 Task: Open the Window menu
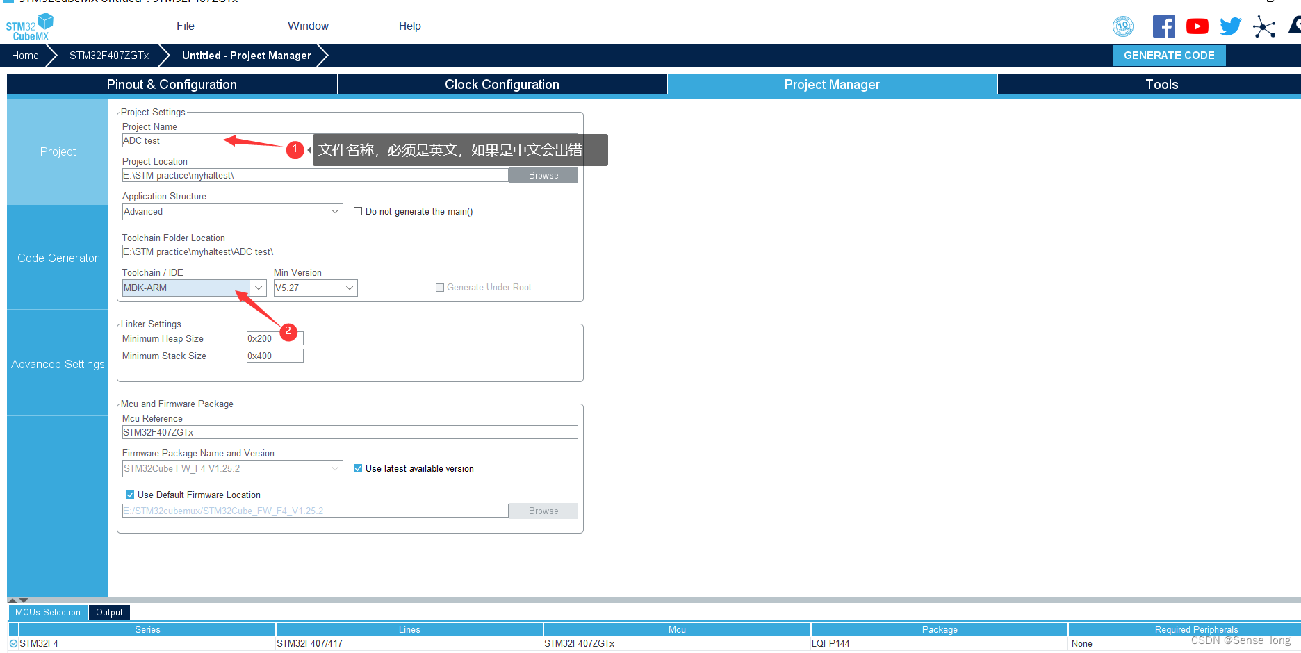point(308,26)
